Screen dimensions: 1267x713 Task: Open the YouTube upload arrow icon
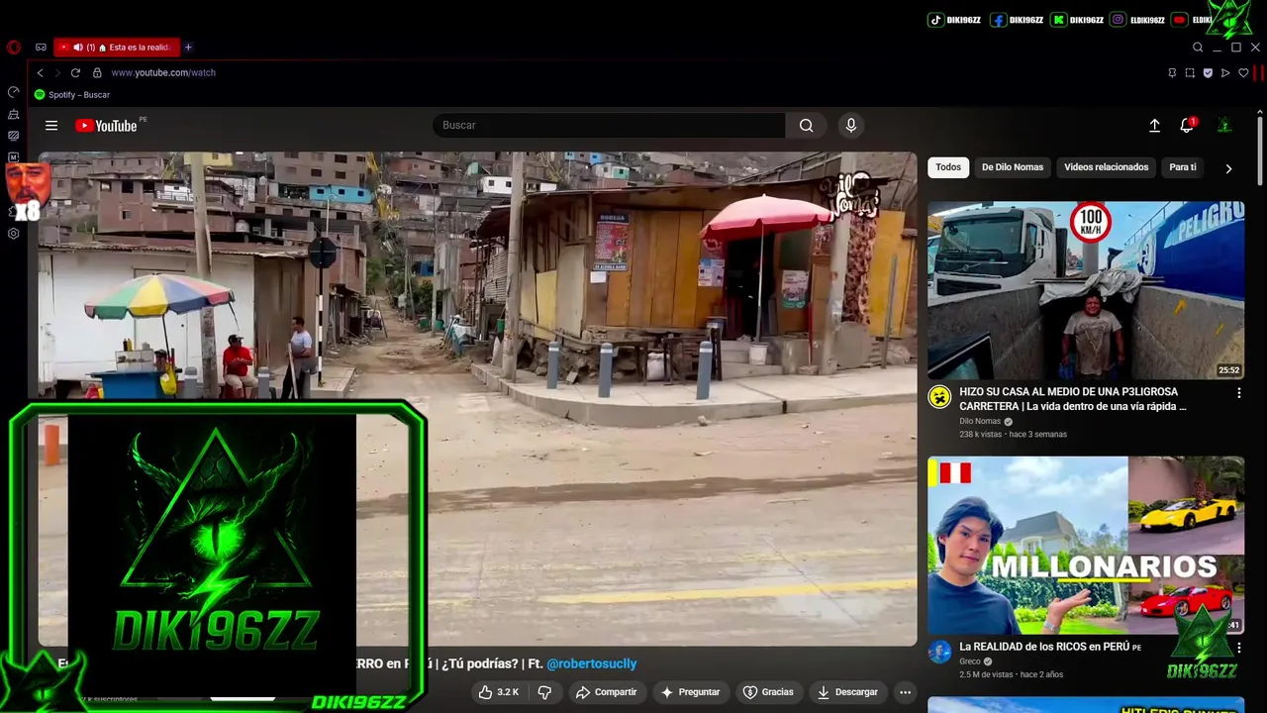(1154, 126)
